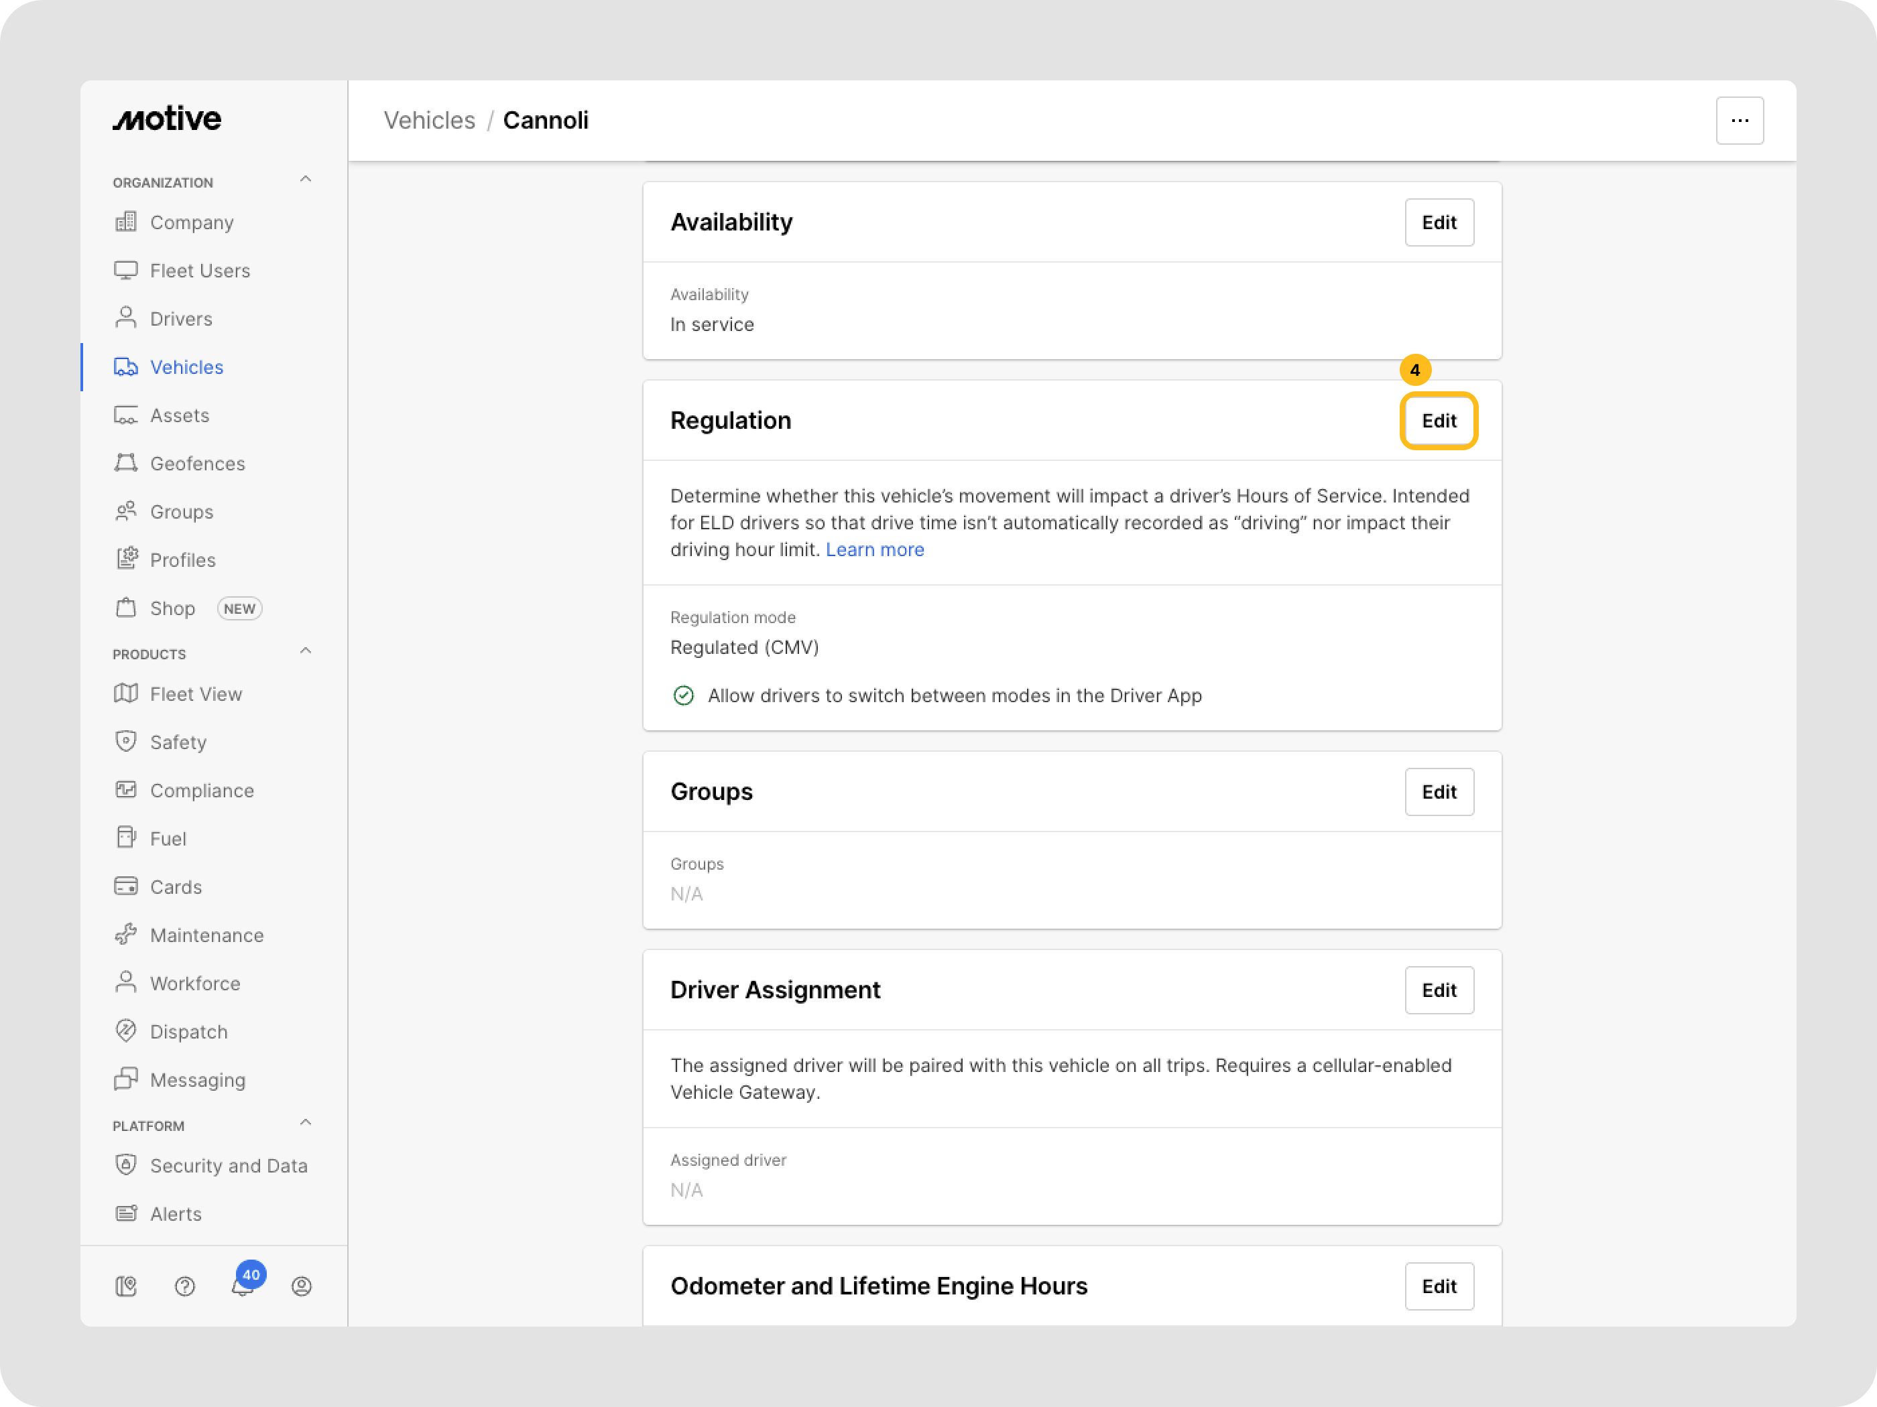Click the help question mark icon
Image resolution: width=1877 pixels, height=1407 pixels.
[x=184, y=1286]
